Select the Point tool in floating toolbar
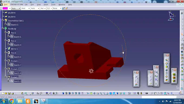 click(x=150, y=77)
